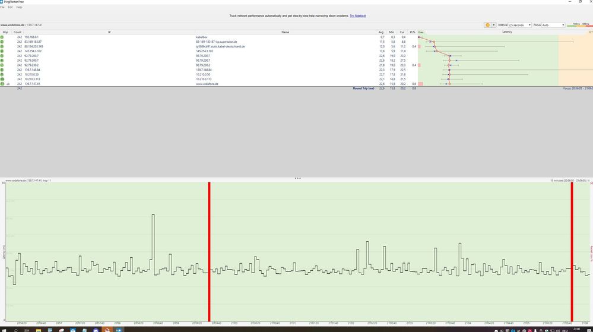The height and width of the screenshot is (332, 593).
Task: Click the three-dot splitter above the timeline graph
Action: pos(297,178)
